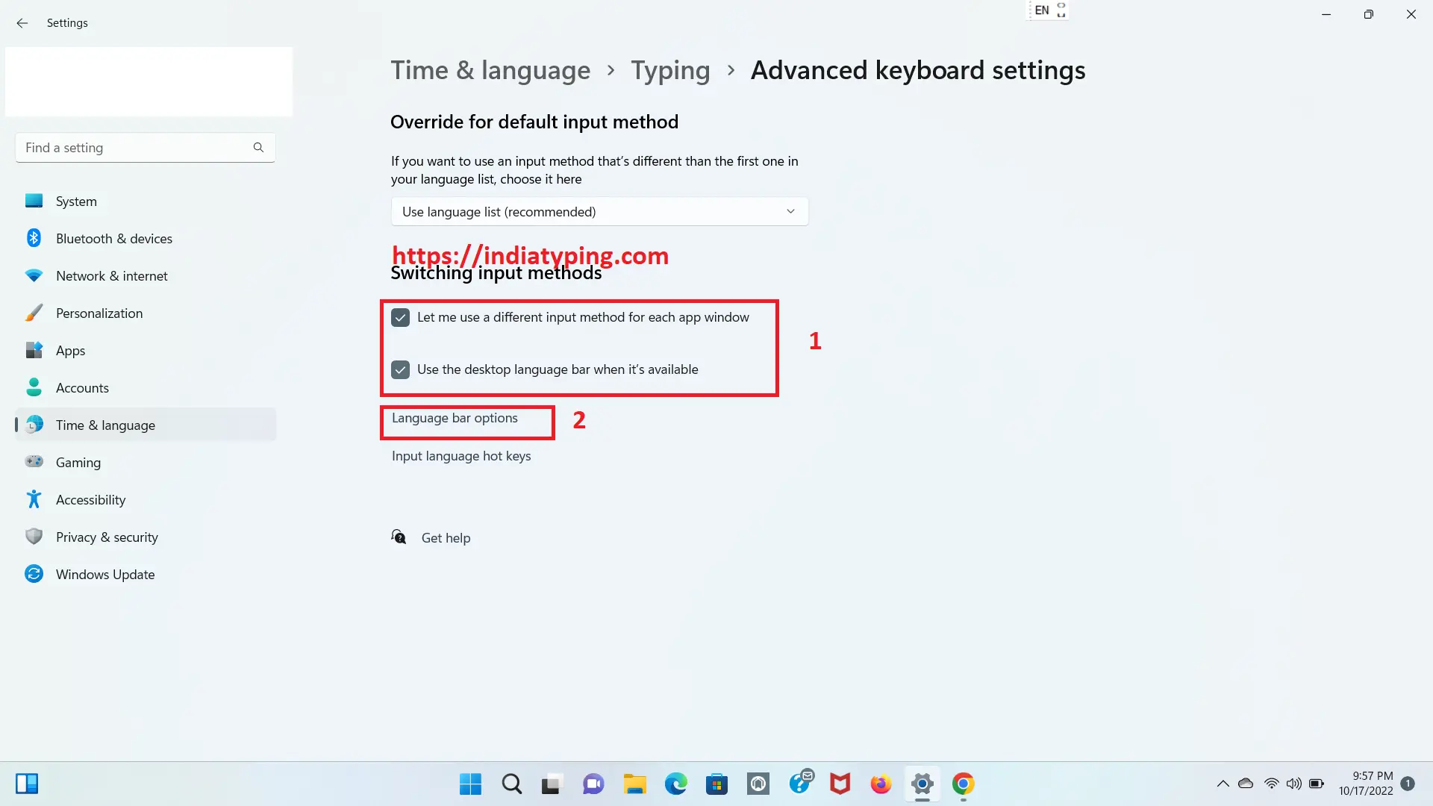Screen dimensions: 1433x806
Task: Click the Windows Update icon
Action: [x=34, y=574]
